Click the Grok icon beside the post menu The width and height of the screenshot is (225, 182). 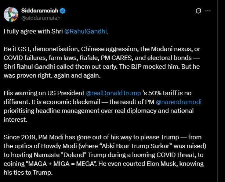click(x=197, y=11)
